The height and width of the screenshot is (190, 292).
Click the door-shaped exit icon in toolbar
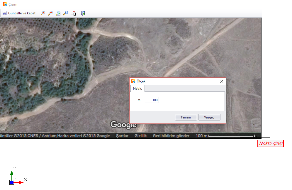tap(83, 13)
